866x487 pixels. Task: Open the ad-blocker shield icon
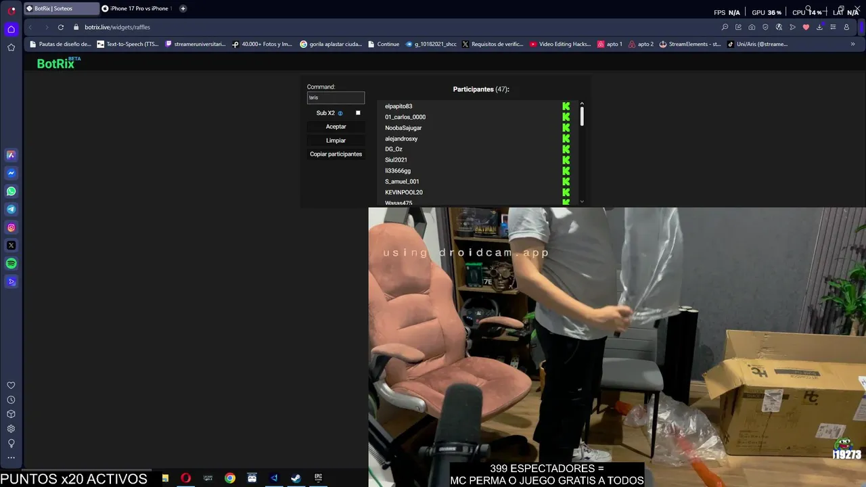(x=765, y=27)
